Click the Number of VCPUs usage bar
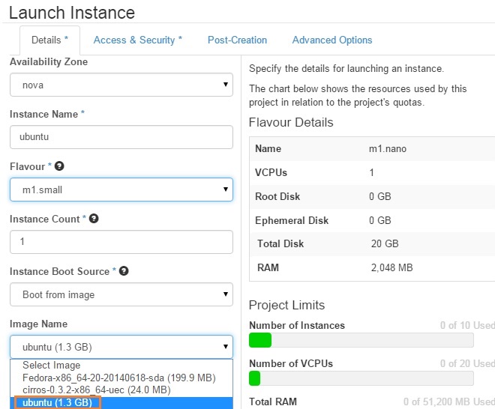 click(x=361, y=378)
